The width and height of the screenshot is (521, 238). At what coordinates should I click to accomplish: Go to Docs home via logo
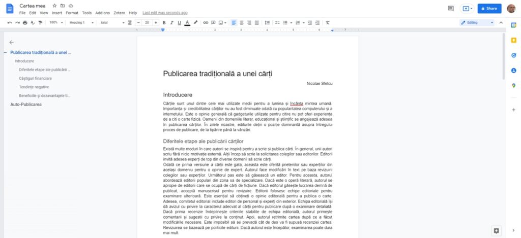pos(10,8)
